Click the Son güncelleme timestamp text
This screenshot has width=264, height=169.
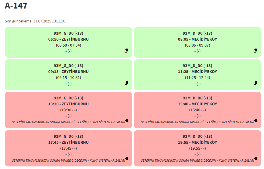coord(35,21)
